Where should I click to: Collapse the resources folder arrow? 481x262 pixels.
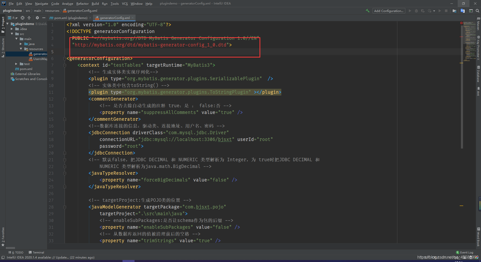click(x=21, y=49)
